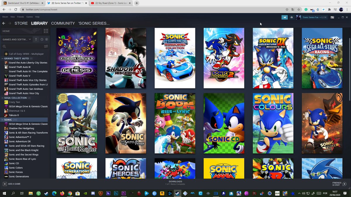The width and height of the screenshot is (351, 197).
Task: Click the Steam back arrow
Action: [4, 23]
